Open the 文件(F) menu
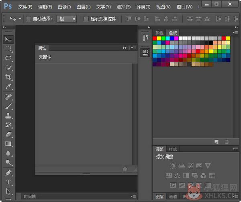The height and width of the screenshot is (202, 241). (25, 7)
